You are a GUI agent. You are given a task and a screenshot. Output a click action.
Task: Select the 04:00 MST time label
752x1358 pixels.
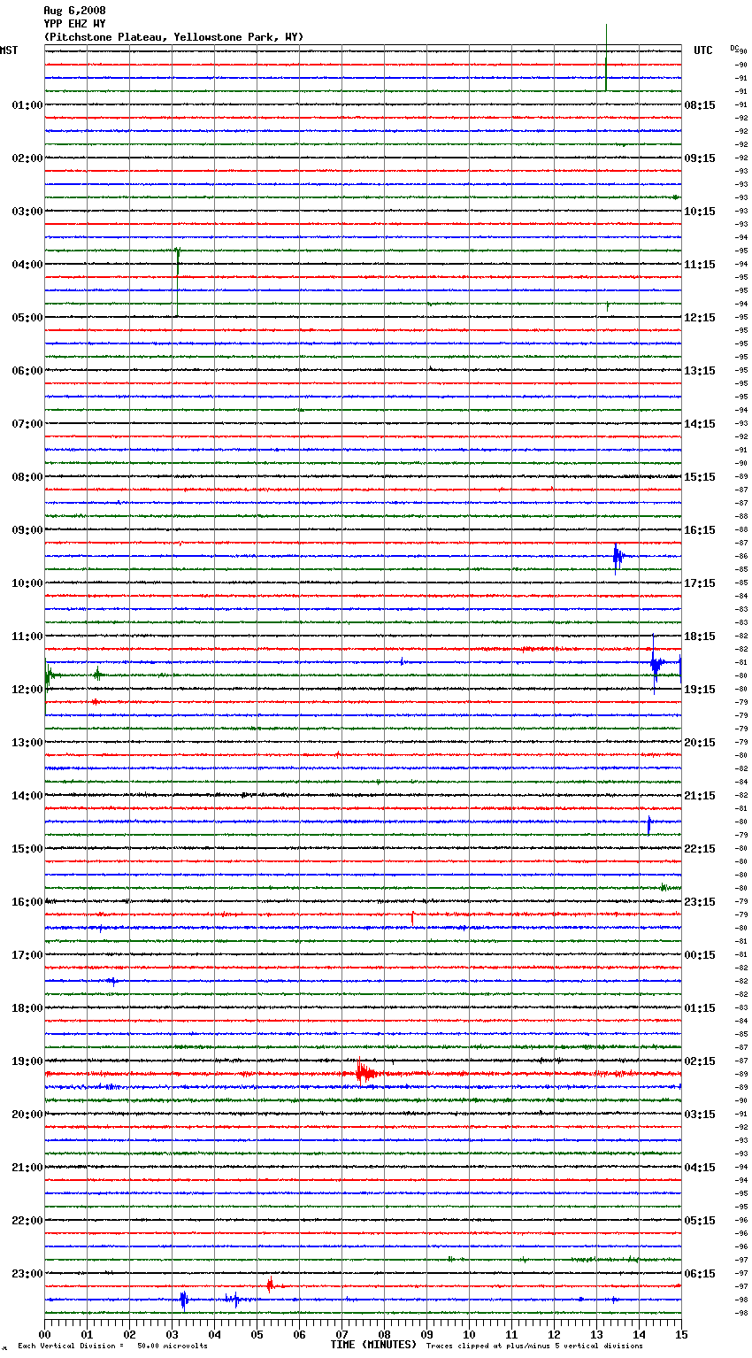pos(27,265)
